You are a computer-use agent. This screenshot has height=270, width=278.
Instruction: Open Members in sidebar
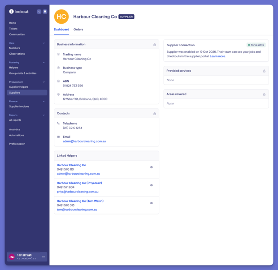pos(14,48)
